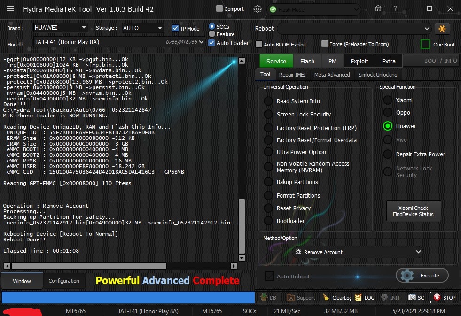The width and height of the screenshot is (461, 316).
Task: Toggle the Auto BROM Exploit checkbox
Action: point(259,44)
